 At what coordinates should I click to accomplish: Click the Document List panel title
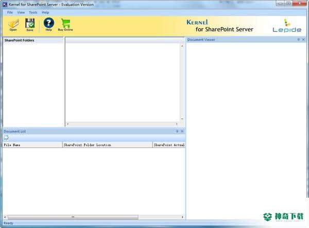pyautogui.click(x=15, y=131)
